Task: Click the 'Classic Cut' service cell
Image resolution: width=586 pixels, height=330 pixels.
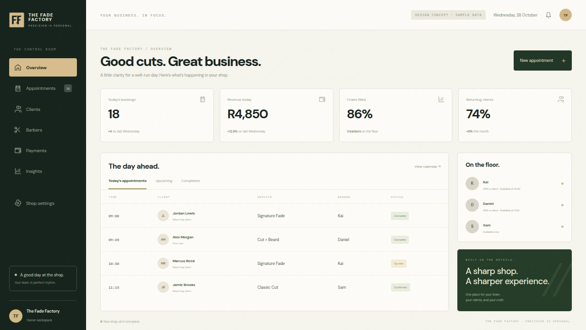Action: (268, 287)
